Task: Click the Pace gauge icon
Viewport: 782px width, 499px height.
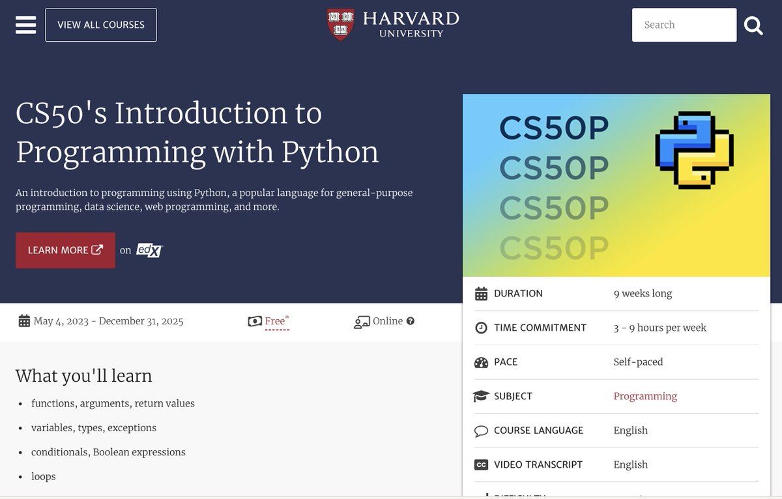Action: pos(481,362)
